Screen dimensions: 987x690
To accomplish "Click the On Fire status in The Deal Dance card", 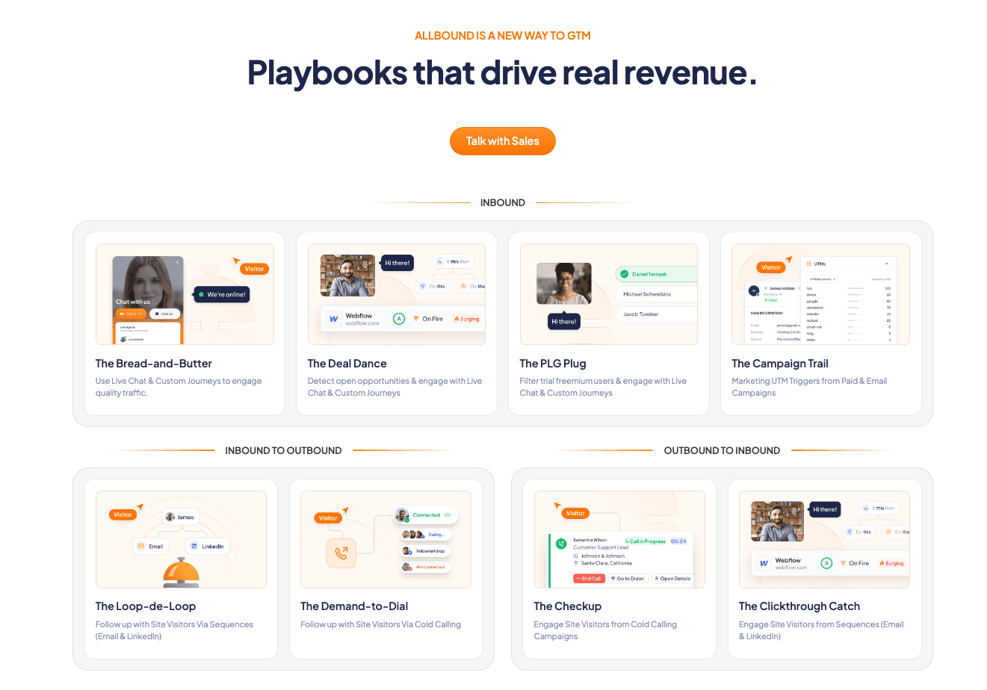I will coord(428,319).
